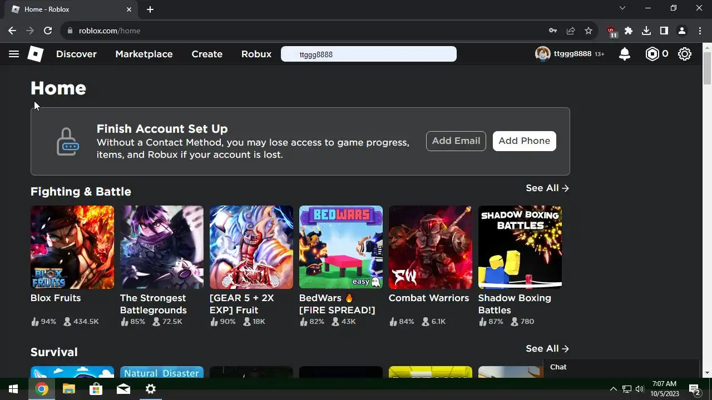Open Natural Disaster game thumbnail
Screen dimensions: 712x400
click(162, 372)
